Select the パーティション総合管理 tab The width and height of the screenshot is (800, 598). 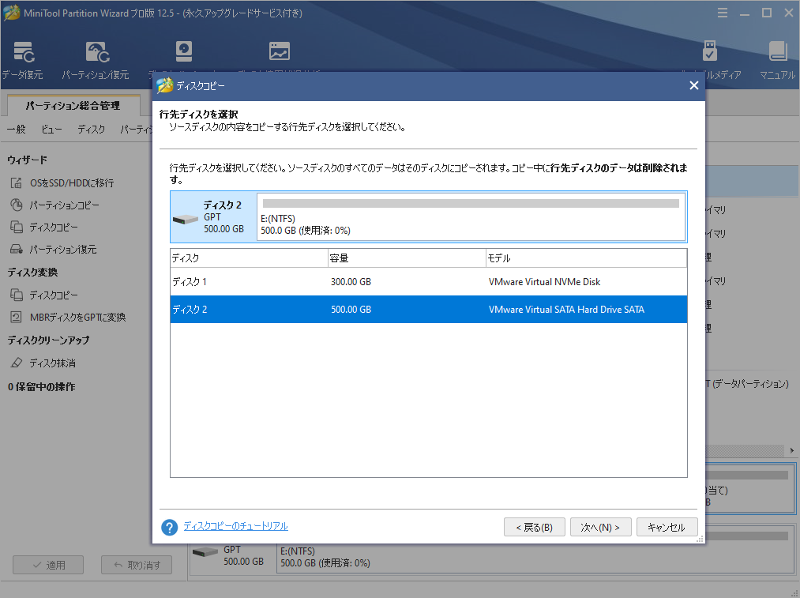[x=73, y=106]
